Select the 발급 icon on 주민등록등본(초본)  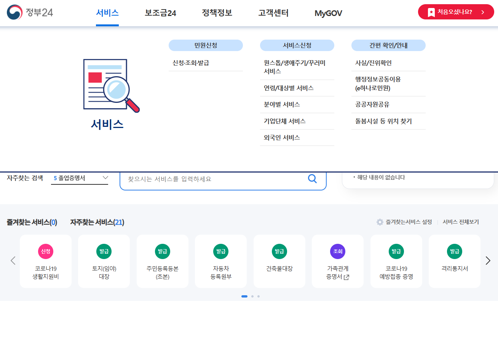pos(163,251)
